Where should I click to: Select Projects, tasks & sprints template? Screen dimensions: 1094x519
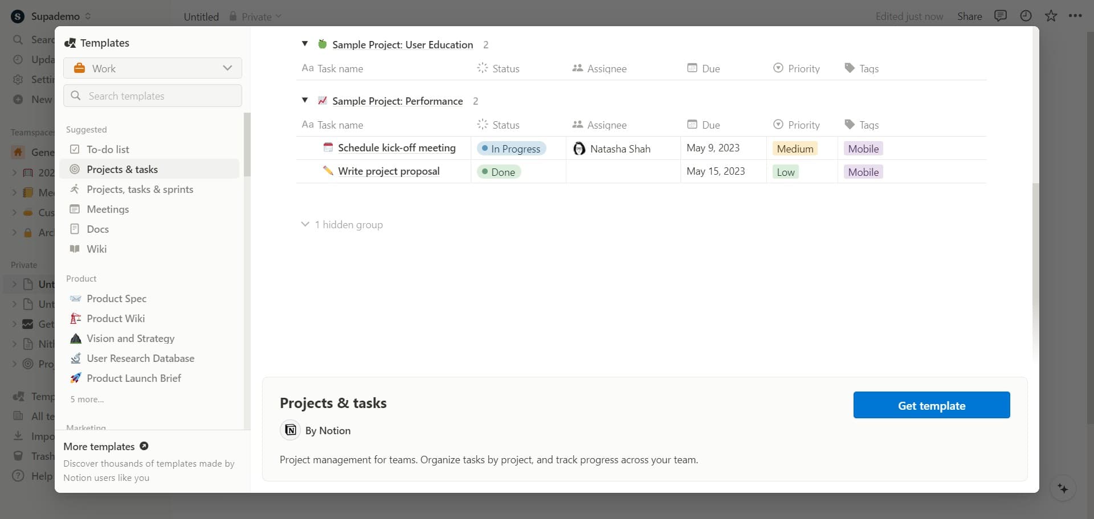coord(140,190)
